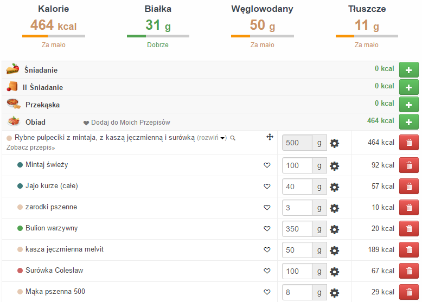Click the move handle of the fish meatballs recipe
The width and height of the screenshot is (422, 302).
270,138
